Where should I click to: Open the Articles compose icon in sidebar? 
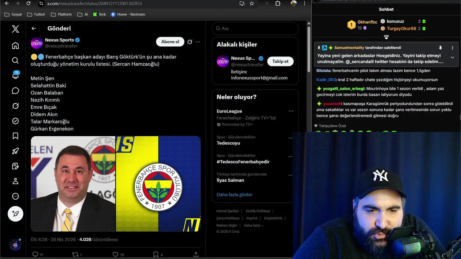click(x=15, y=166)
